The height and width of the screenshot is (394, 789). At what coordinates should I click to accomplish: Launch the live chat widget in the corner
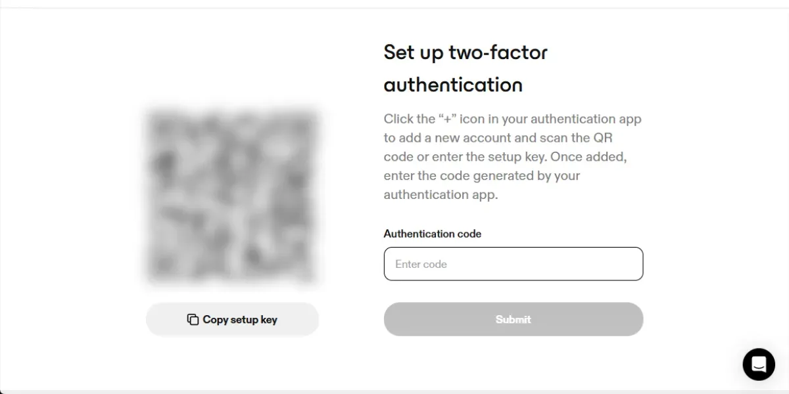tap(759, 364)
